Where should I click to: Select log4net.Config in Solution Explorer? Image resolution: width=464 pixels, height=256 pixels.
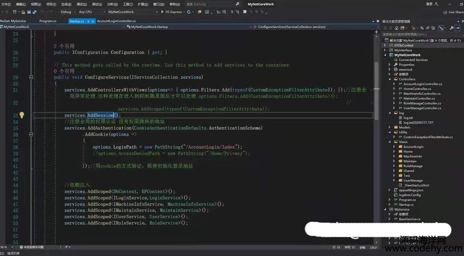(x=410, y=195)
